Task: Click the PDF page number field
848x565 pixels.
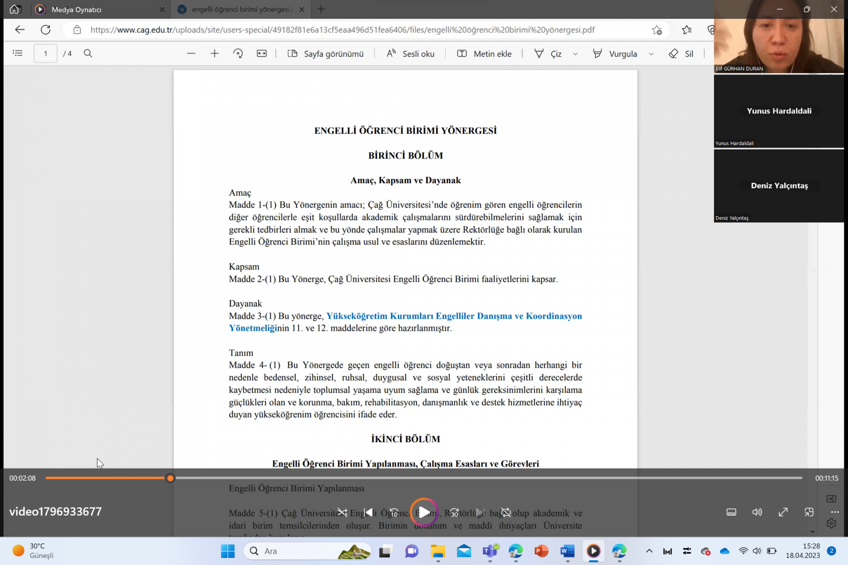Action: (x=46, y=53)
